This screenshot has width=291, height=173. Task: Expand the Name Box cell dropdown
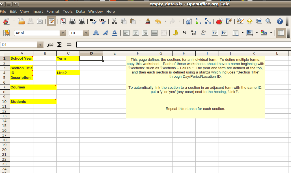tap(40, 45)
